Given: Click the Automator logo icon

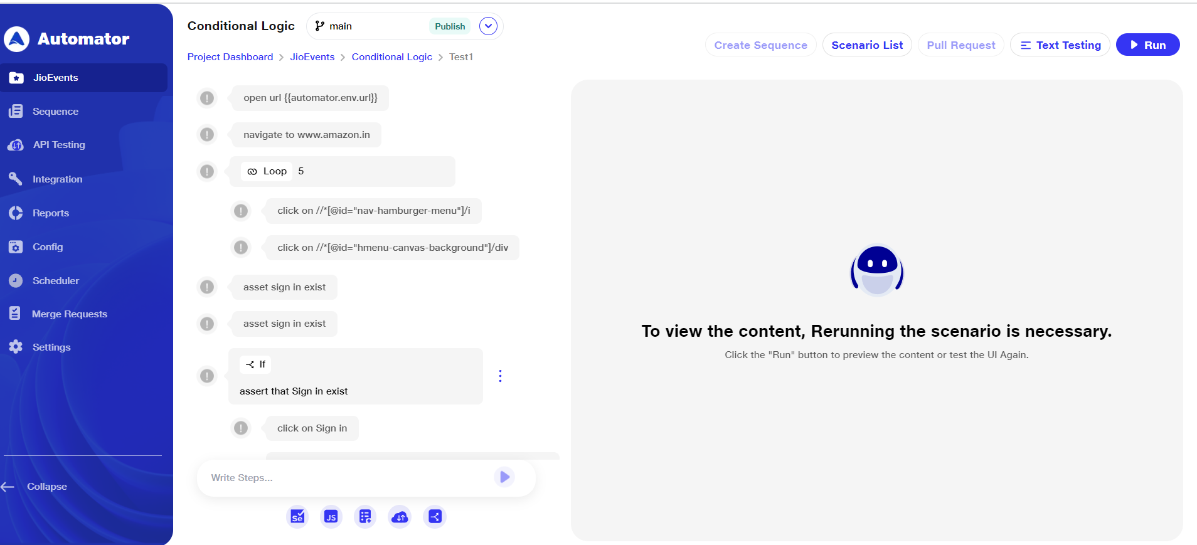Looking at the screenshot, I should (16, 39).
